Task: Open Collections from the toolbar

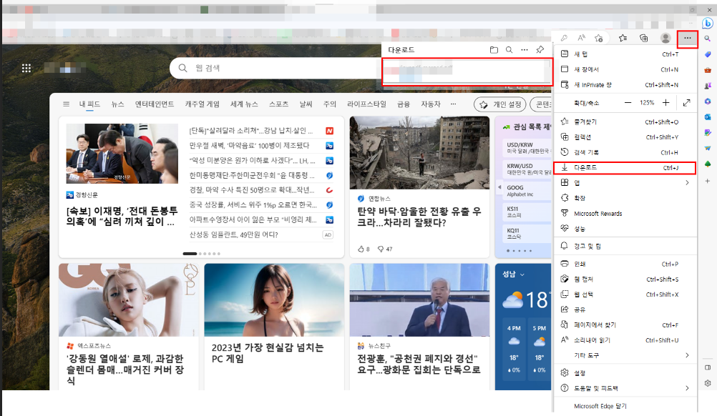Action: click(644, 39)
